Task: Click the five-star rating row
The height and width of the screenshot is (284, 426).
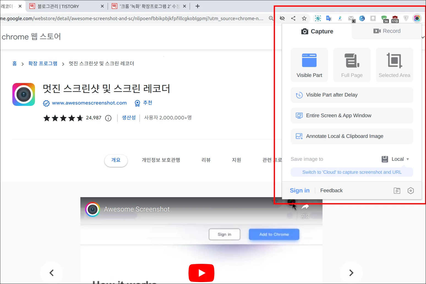Action: pos(63,118)
